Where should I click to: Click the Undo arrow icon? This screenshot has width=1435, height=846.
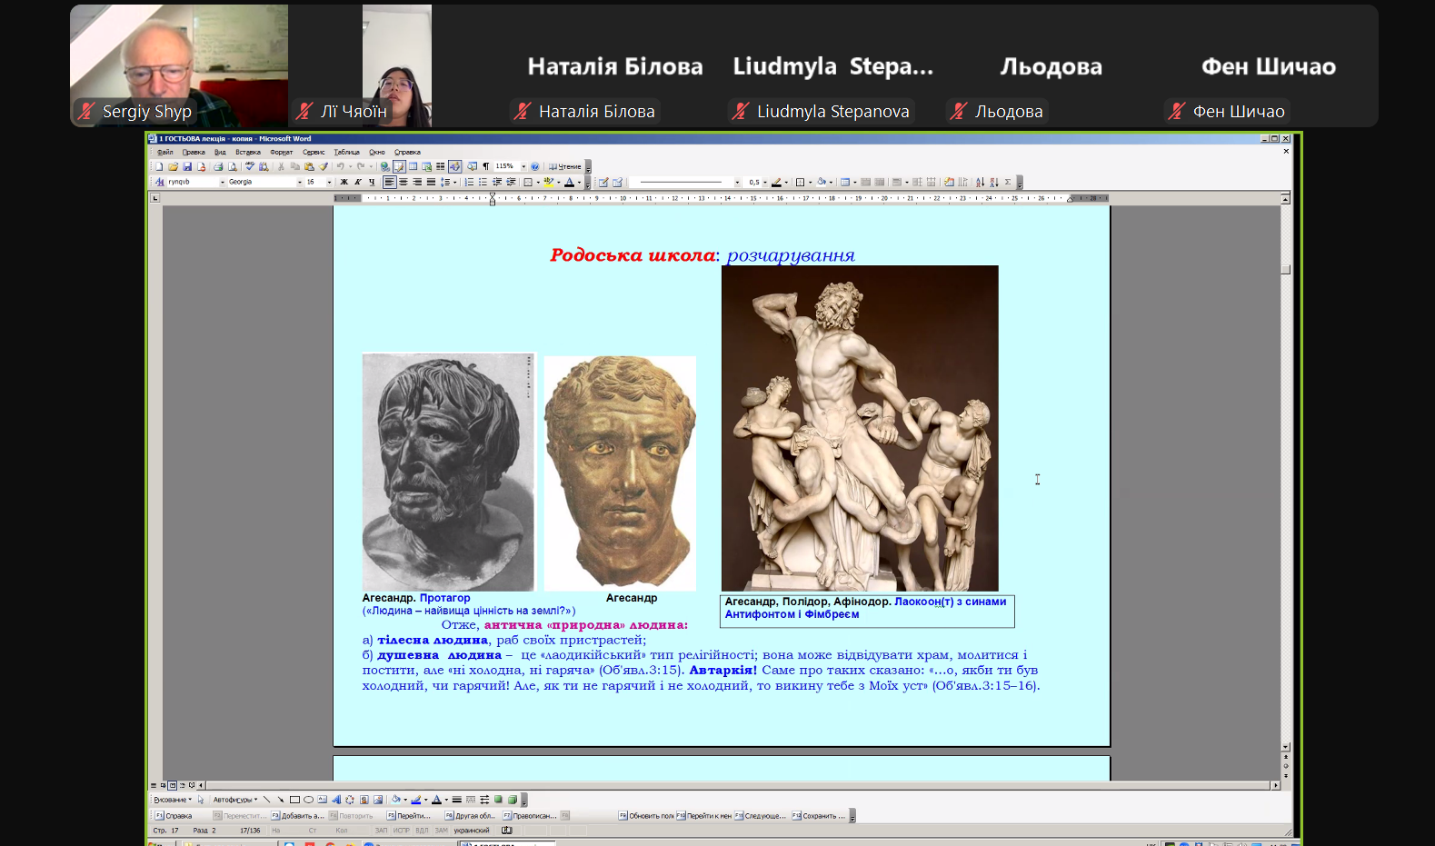[340, 166]
